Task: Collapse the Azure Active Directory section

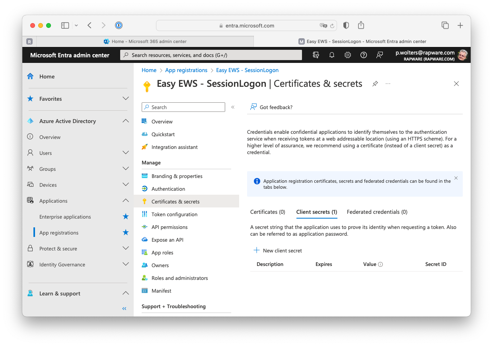Action: pyautogui.click(x=126, y=121)
